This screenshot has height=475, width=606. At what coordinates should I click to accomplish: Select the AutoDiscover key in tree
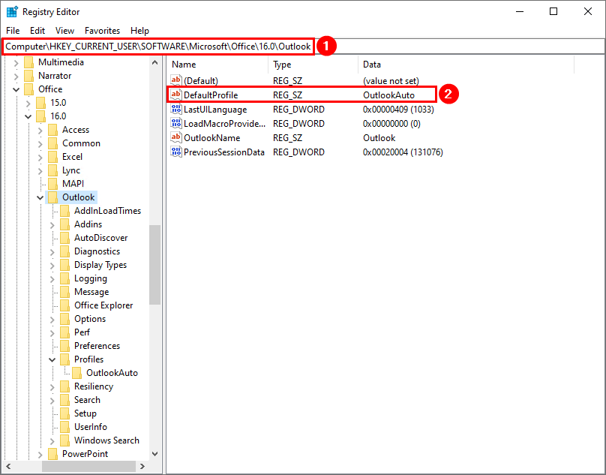pos(100,238)
